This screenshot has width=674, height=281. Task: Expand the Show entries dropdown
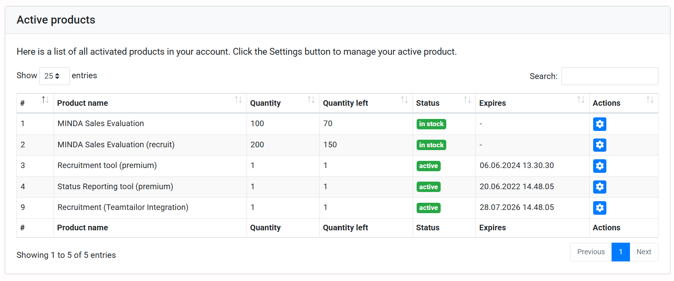click(x=54, y=76)
